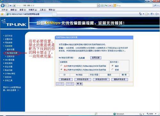Image resolution: width=160 pixels, height=116 pixels.
Task: Open the recent pages dropdown beside Forward
Action: 11,5
